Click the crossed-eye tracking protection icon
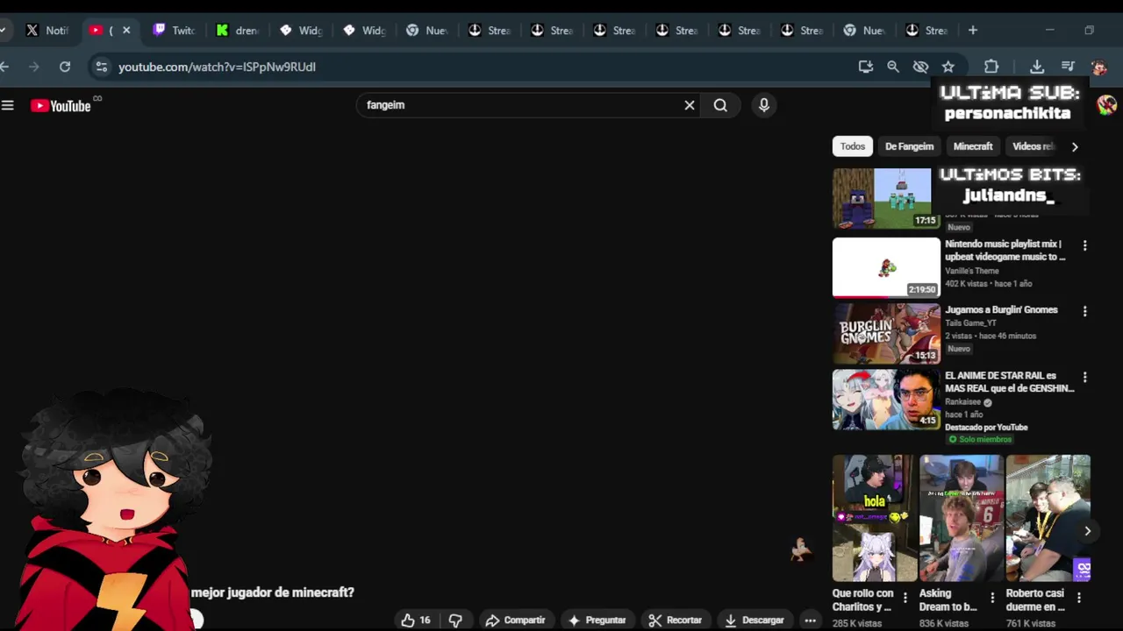 [920, 67]
